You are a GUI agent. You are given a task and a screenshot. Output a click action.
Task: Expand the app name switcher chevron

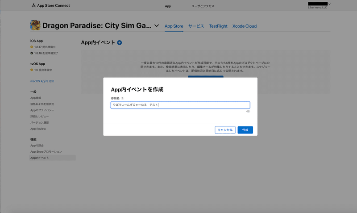click(x=157, y=25)
